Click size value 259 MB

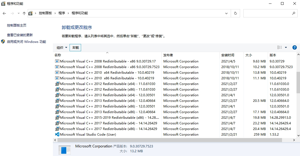click(260, 135)
